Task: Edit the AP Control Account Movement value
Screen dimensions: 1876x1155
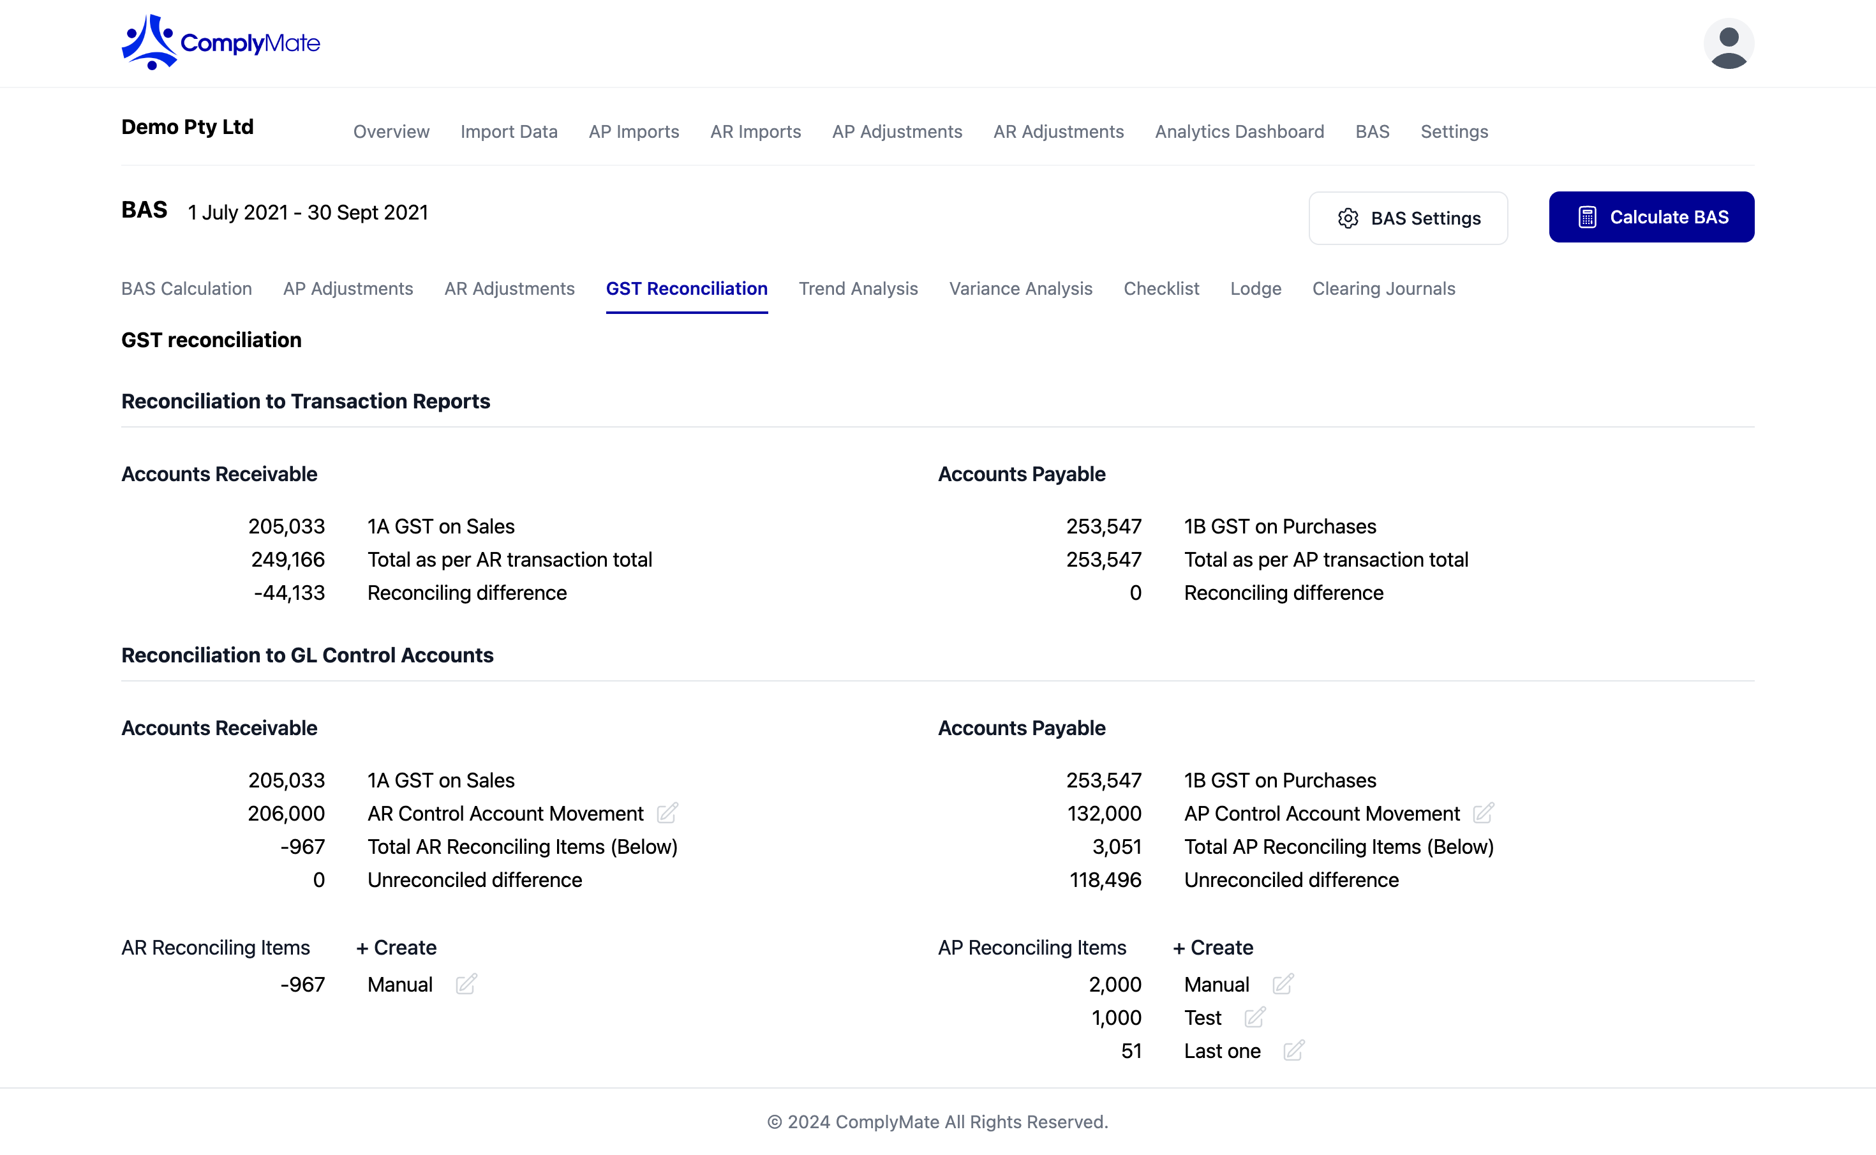Action: point(1484,813)
